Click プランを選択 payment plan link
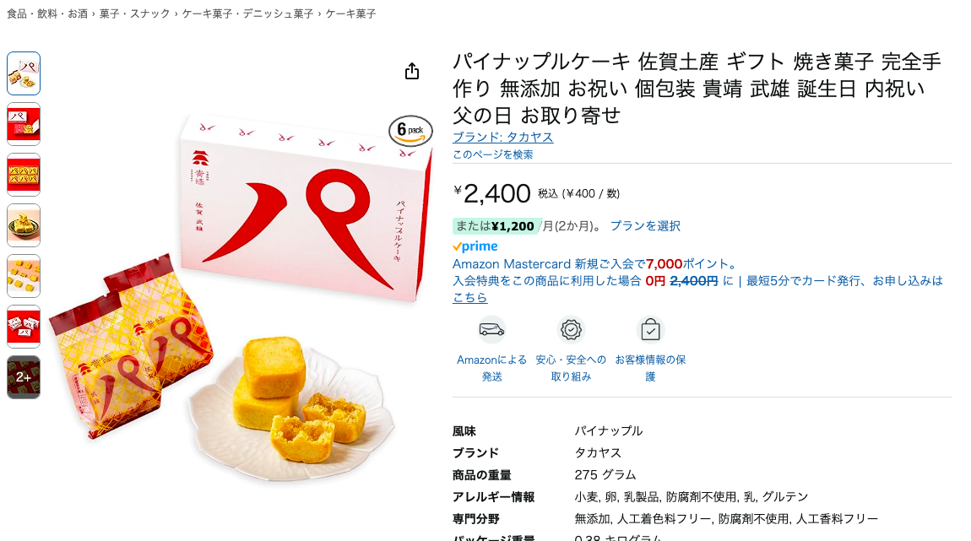 (644, 226)
